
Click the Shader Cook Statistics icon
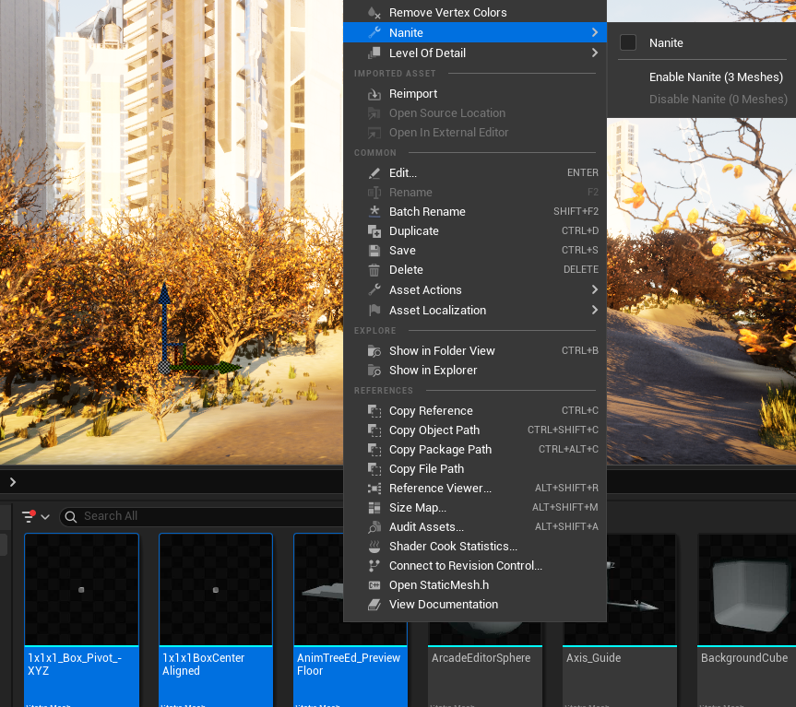pos(374,547)
